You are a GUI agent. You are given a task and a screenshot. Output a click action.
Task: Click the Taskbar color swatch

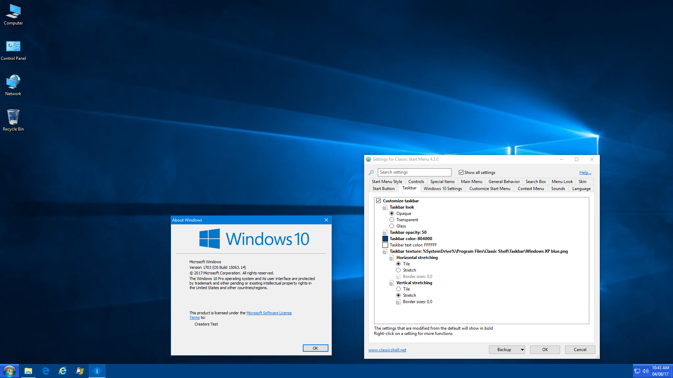tap(385, 239)
